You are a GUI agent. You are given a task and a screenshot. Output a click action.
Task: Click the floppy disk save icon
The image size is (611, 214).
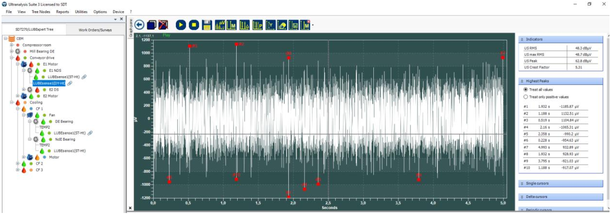pyautogui.click(x=207, y=25)
